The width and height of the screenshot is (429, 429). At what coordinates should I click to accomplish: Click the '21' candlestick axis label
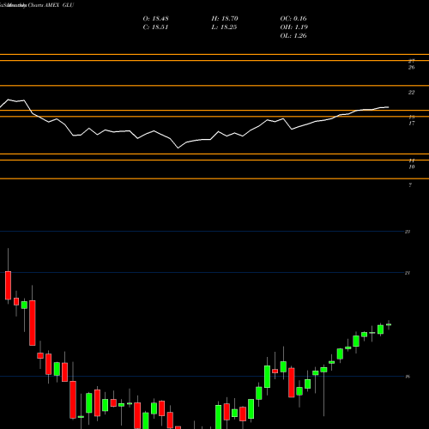[x=408, y=273]
